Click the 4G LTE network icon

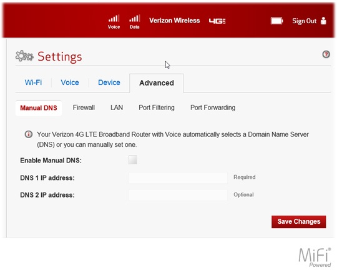(x=217, y=21)
